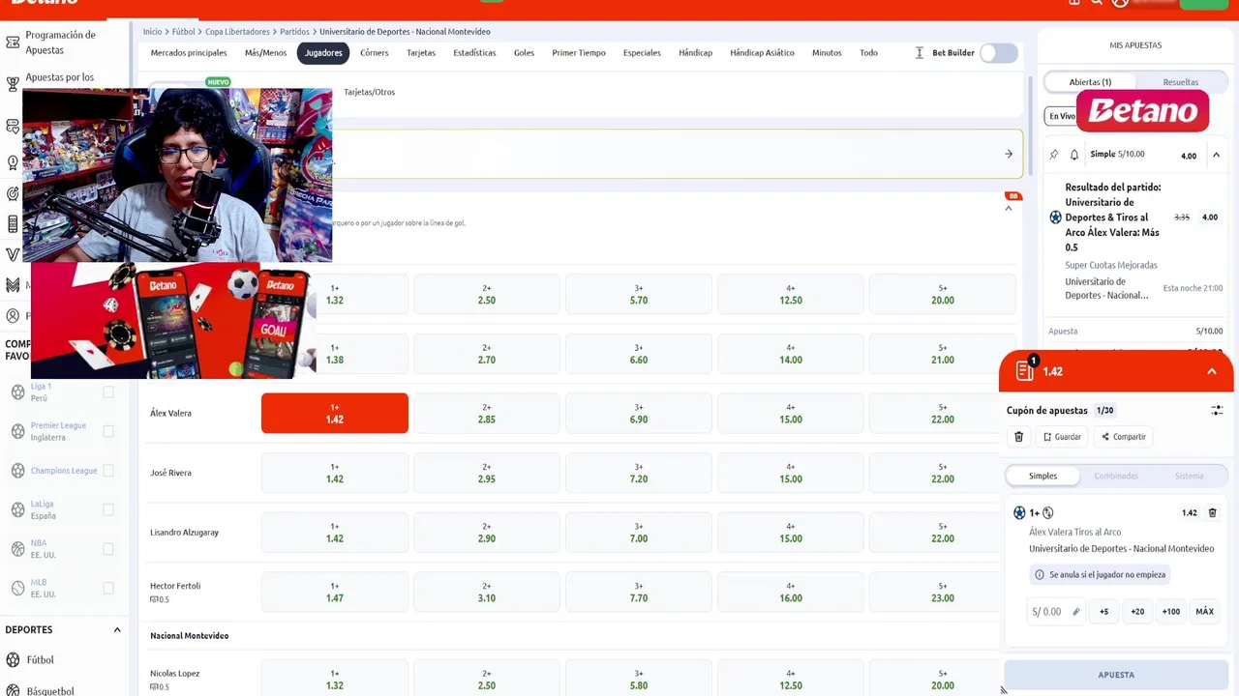Open bet slip settings sliders icon
The height and width of the screenshot is (696, 1239).
pyautogui.click(x=1217, y=411)
